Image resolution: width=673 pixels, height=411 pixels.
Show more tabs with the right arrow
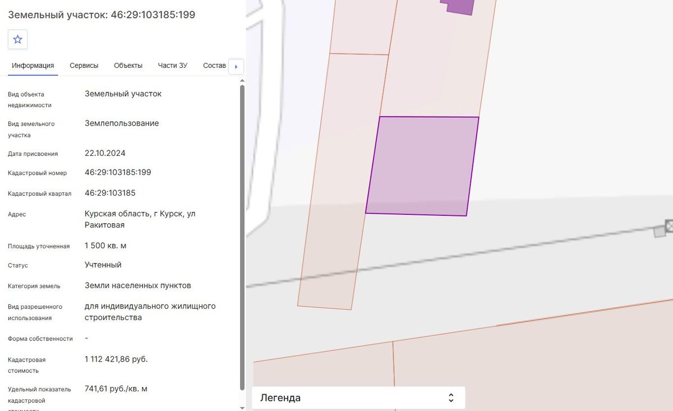(236, 67)
